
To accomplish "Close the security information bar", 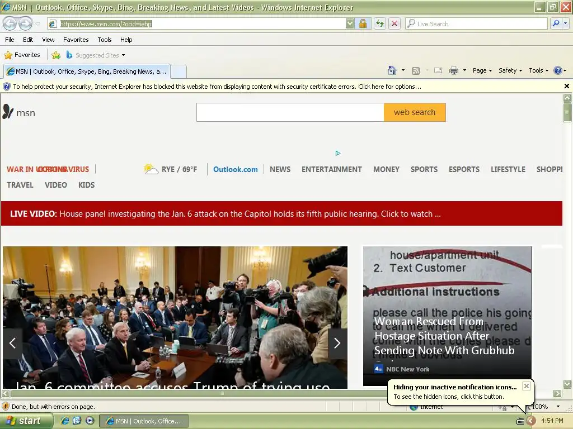I will coord(567,86).
